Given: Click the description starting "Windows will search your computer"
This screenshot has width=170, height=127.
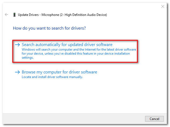Looking at the screenshot, I should pos(79,54).
